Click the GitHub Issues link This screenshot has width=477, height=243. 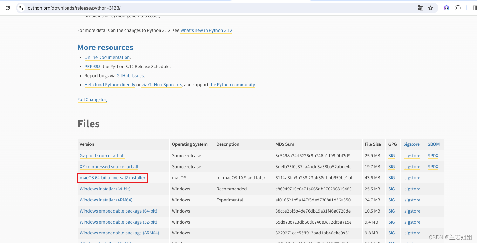click(x=130, y=76)
